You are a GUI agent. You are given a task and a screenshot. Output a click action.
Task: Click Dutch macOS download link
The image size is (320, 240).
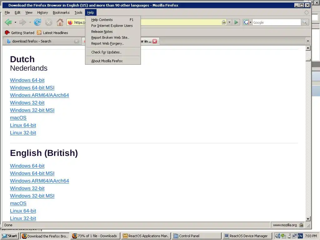pyautogui.click(x=18, y=118)
